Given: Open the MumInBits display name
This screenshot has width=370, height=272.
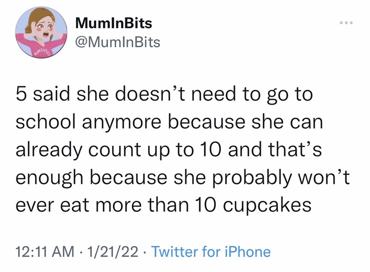Looking at the screenshot, I should pyautogui.click(x=112, y=22).
